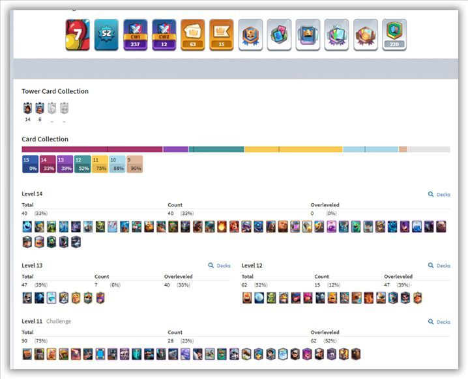This screenshot has height=379, width=468.
Task: Select the Golem card ending Level 14 row
Action: coord(441,227)
